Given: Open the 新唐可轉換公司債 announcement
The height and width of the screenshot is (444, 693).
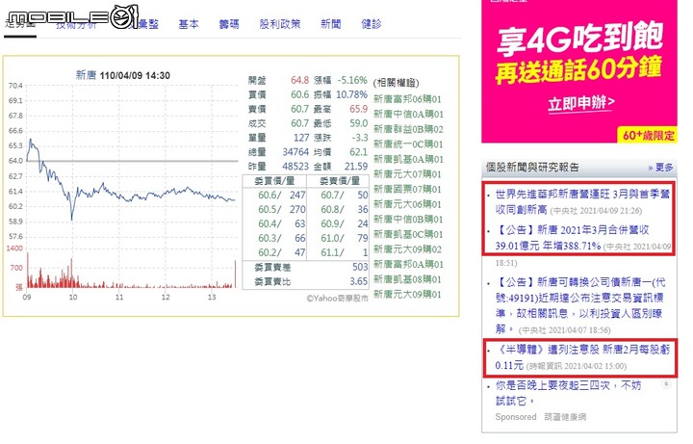Looking at the screenshot, I should pos(580,305).
